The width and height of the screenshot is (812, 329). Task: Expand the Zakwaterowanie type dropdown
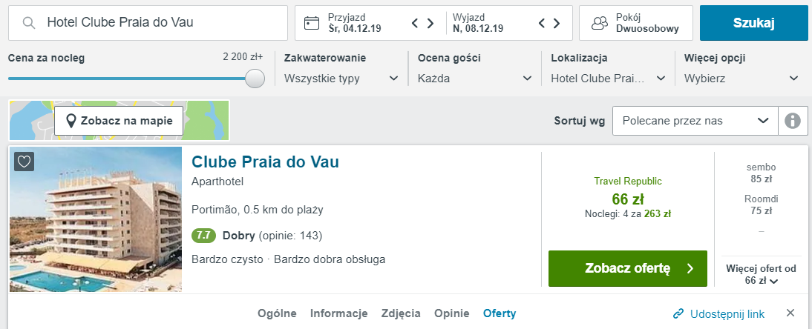click(x=341, y=78)
